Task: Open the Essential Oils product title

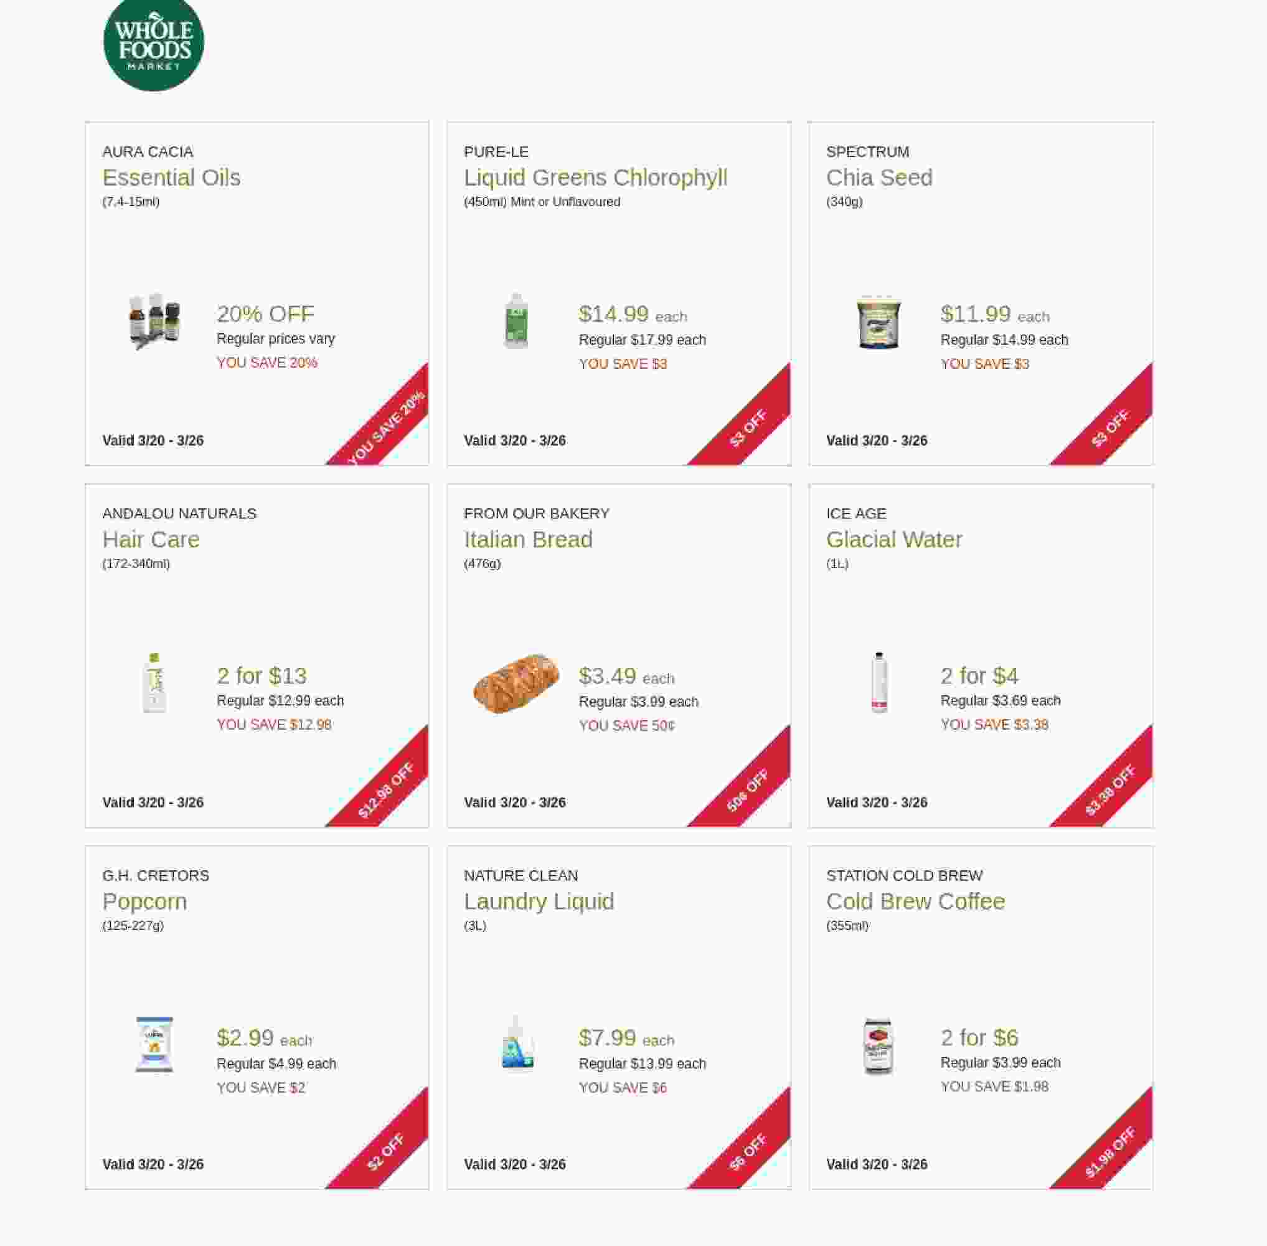Action: [171, 178]
